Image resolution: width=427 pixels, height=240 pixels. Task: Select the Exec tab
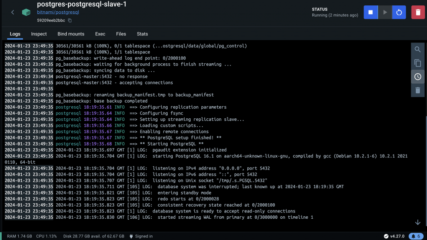(100, 34)
